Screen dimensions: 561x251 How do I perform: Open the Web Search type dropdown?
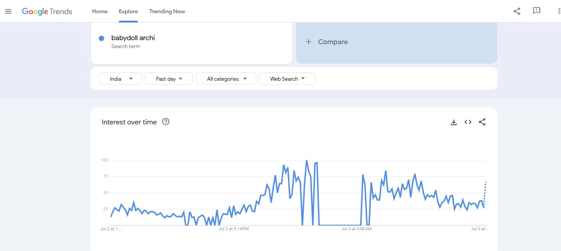(x=287, y=79)
